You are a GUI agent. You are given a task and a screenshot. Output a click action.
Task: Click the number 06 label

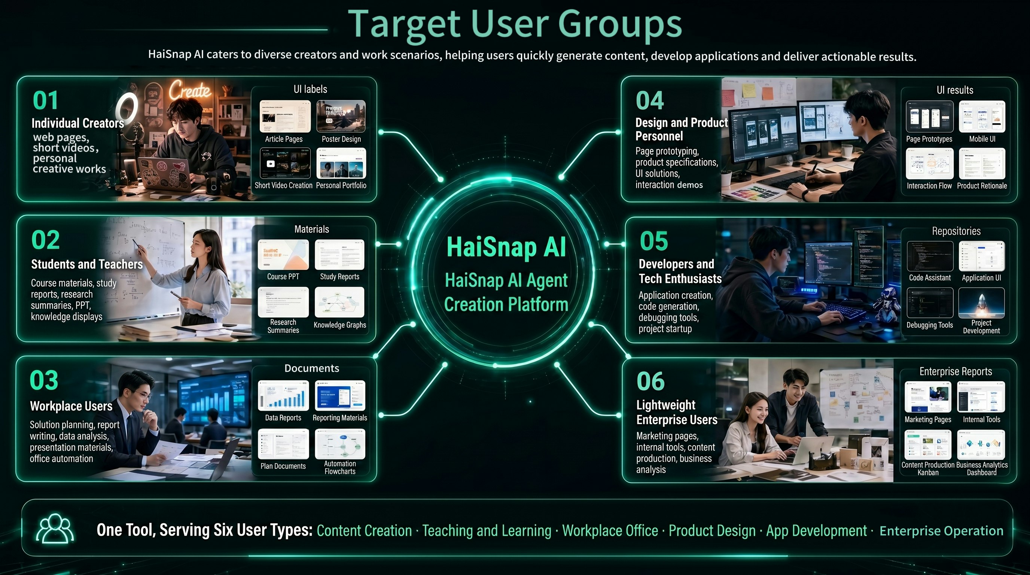pos(650,381)
